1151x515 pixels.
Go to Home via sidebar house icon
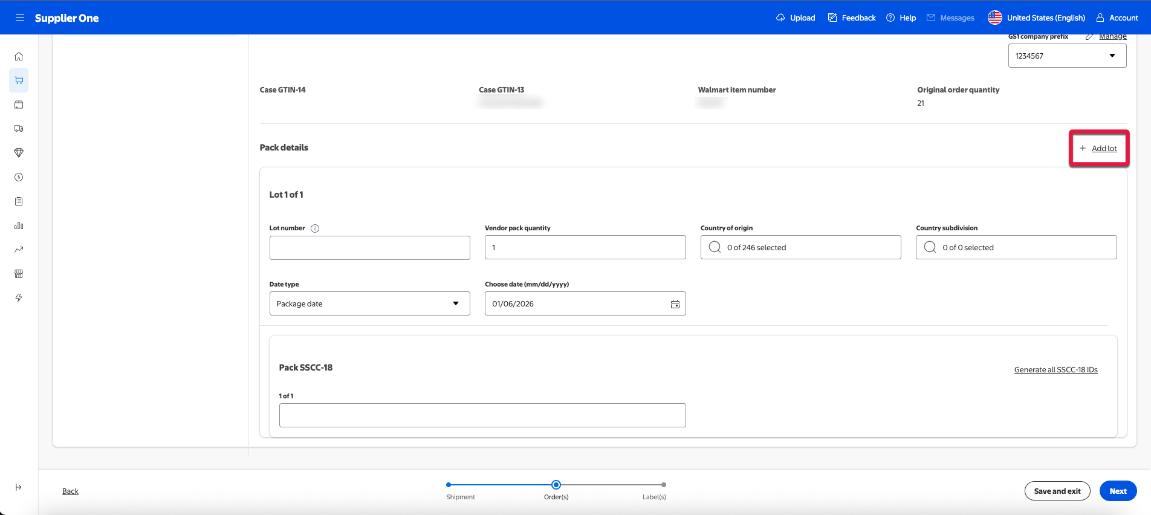pyautogui.click(x=19, y=56)
